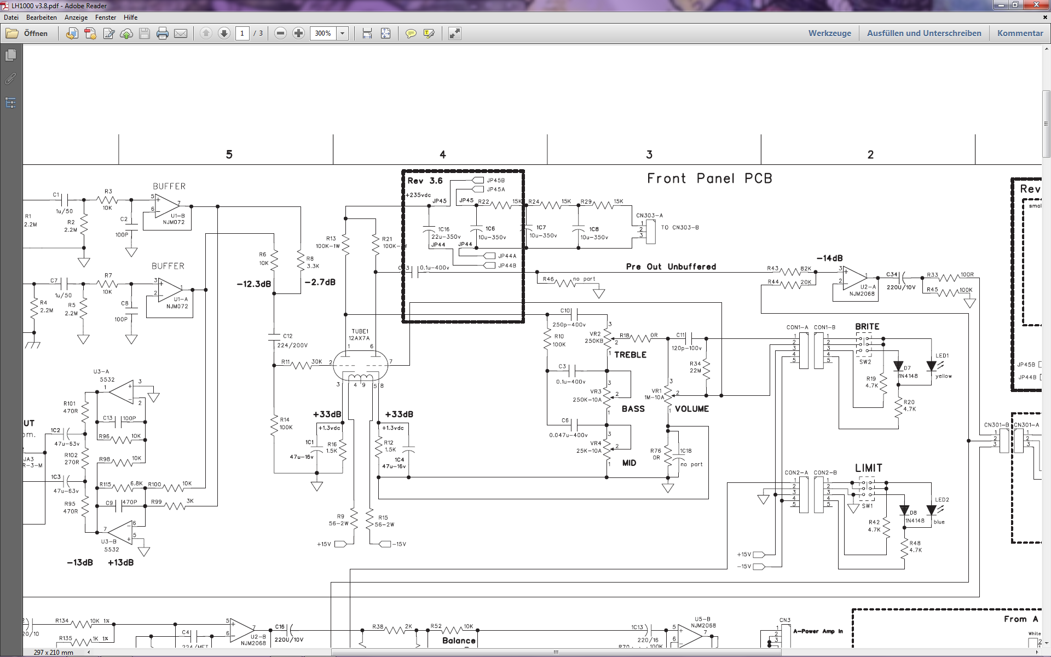
Task: Click the page number input field
Action: (x=242, y=33)
